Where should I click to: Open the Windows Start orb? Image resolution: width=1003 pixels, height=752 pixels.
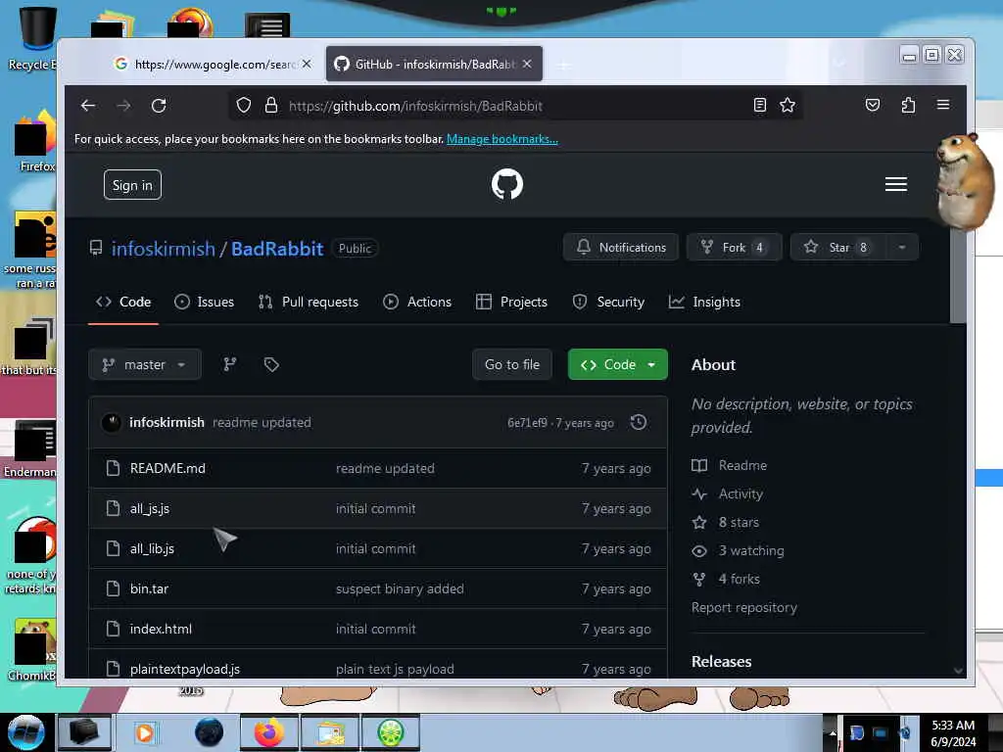26,732
